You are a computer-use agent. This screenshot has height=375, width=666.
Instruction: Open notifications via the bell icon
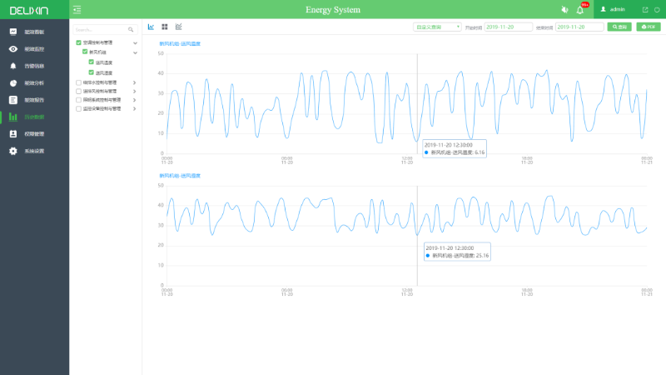pyautogui.click(x=579, y=9)
